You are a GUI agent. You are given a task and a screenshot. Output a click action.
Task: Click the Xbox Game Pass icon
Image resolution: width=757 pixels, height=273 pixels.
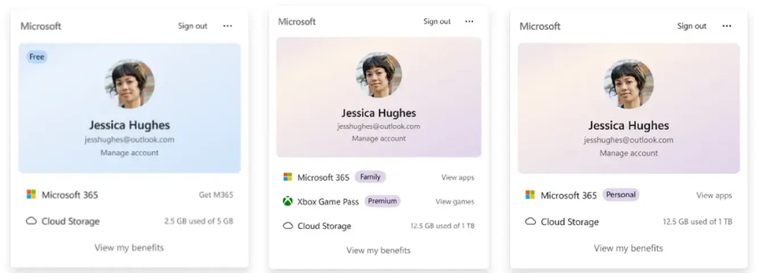[288, 201]
